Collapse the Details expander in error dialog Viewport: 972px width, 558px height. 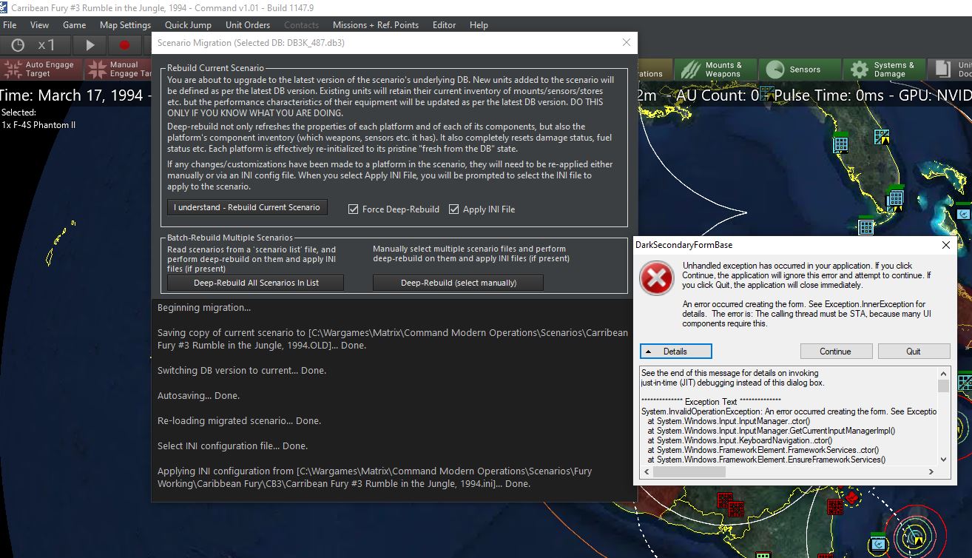(x=676, y=352)
